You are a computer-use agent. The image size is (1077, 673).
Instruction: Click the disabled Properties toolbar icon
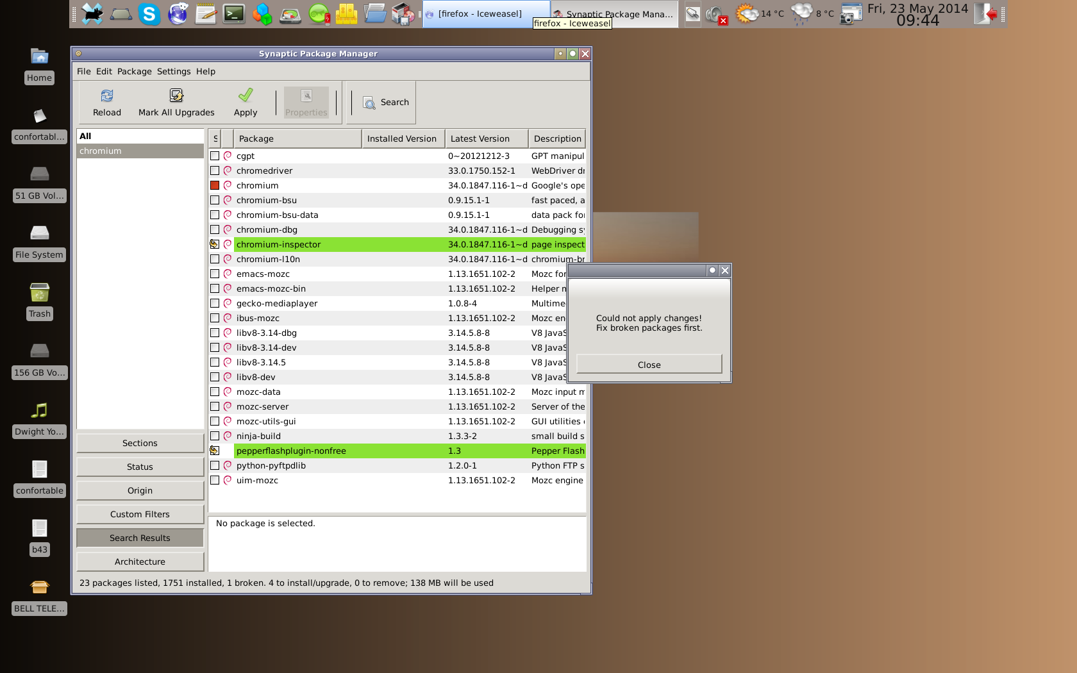(306, 96)
